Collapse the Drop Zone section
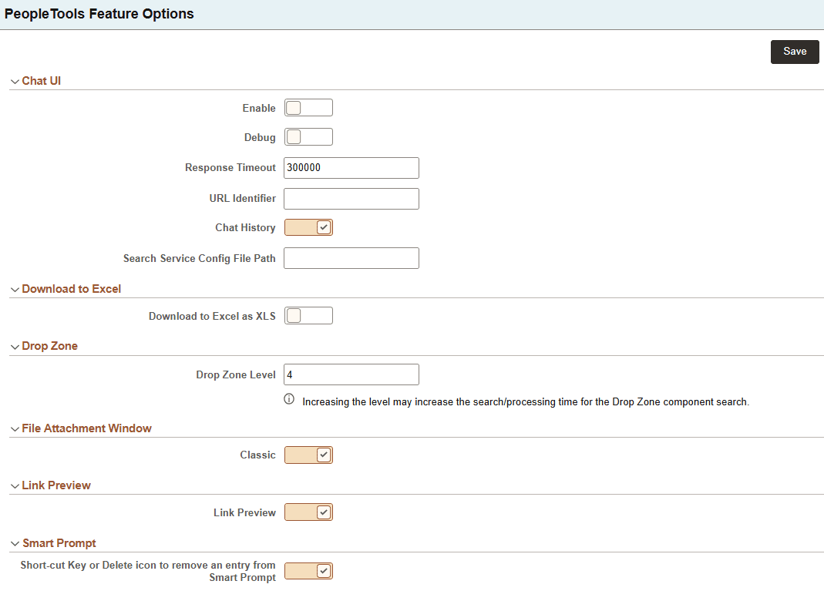 coord(15,347)
